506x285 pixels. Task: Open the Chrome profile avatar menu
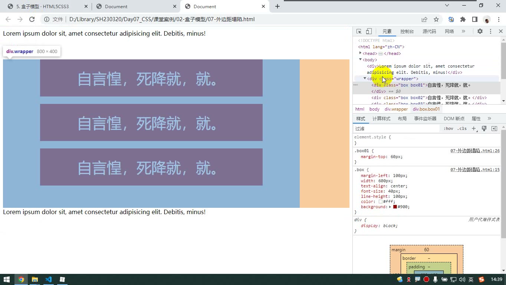487,19
